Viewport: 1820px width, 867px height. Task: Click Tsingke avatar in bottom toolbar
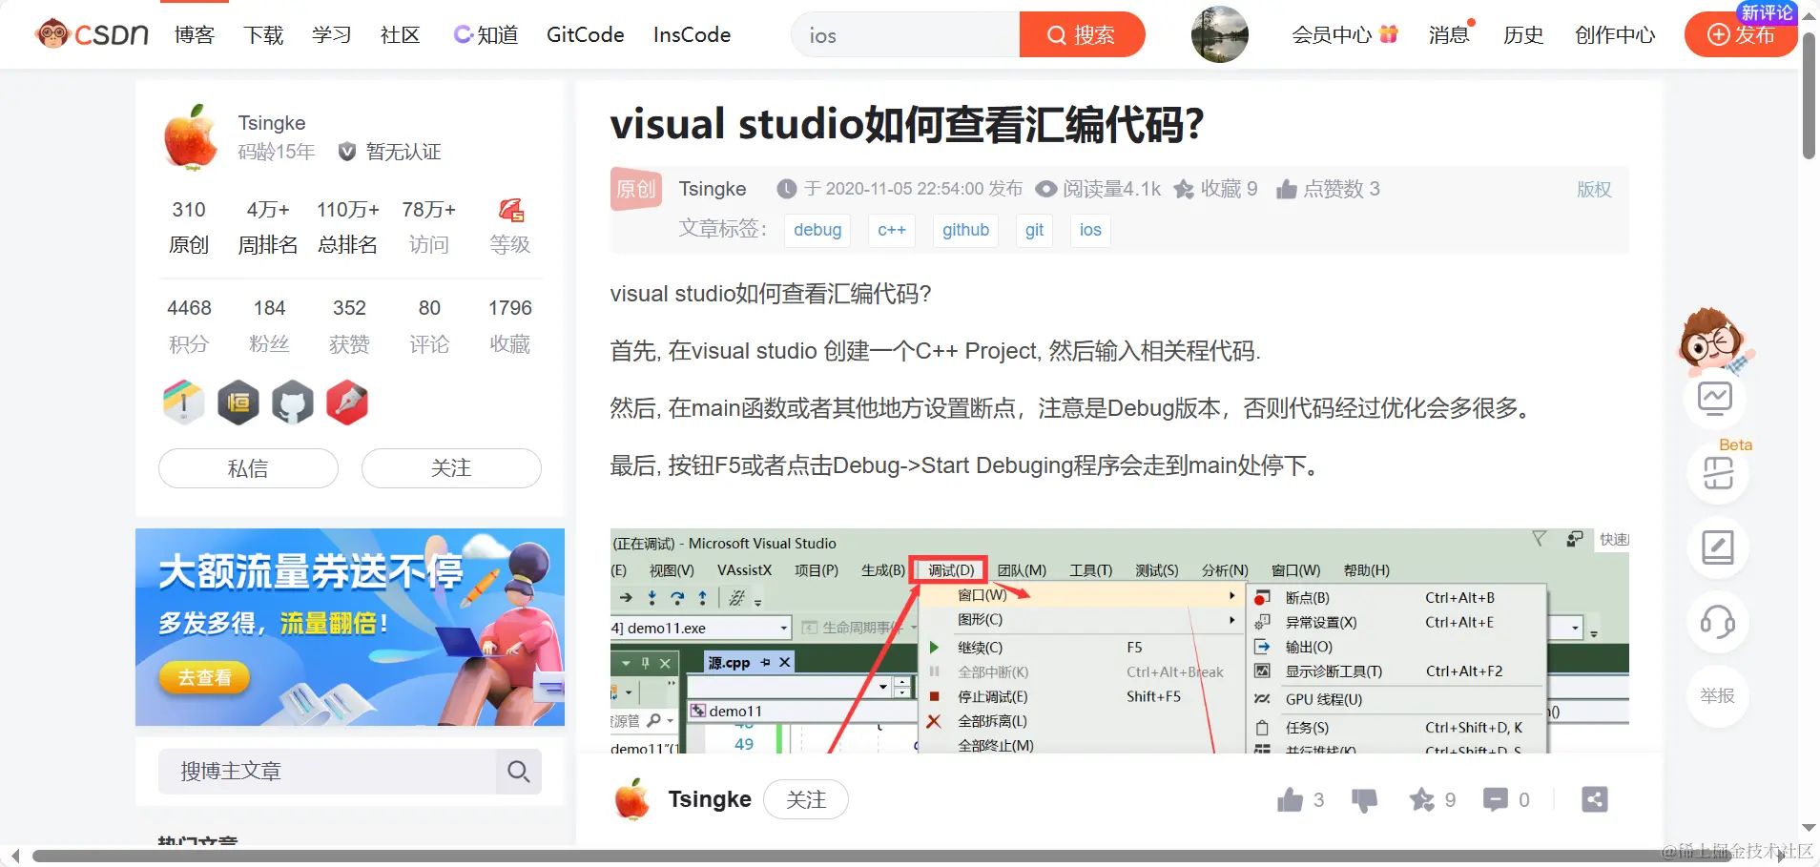tap(632, 799)
